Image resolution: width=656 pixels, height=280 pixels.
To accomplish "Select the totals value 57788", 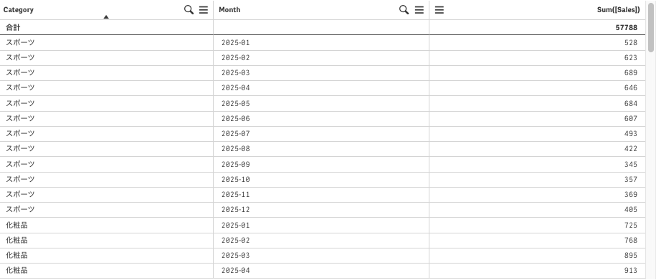I will [x=627, y=28].
